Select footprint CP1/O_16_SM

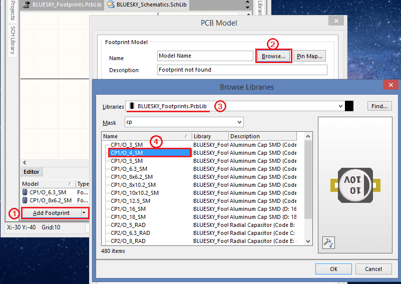[x=128, y=209]
